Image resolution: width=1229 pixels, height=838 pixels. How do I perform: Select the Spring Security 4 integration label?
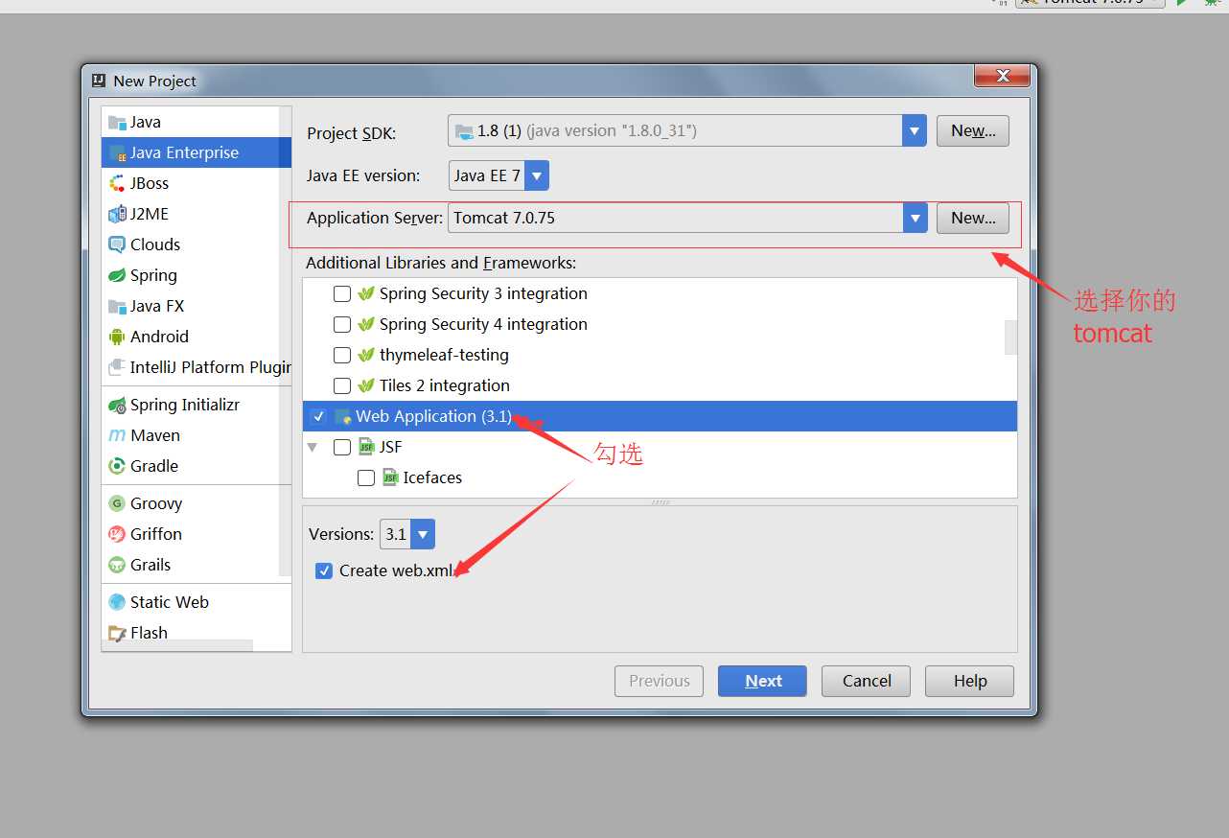coord(483,324)
